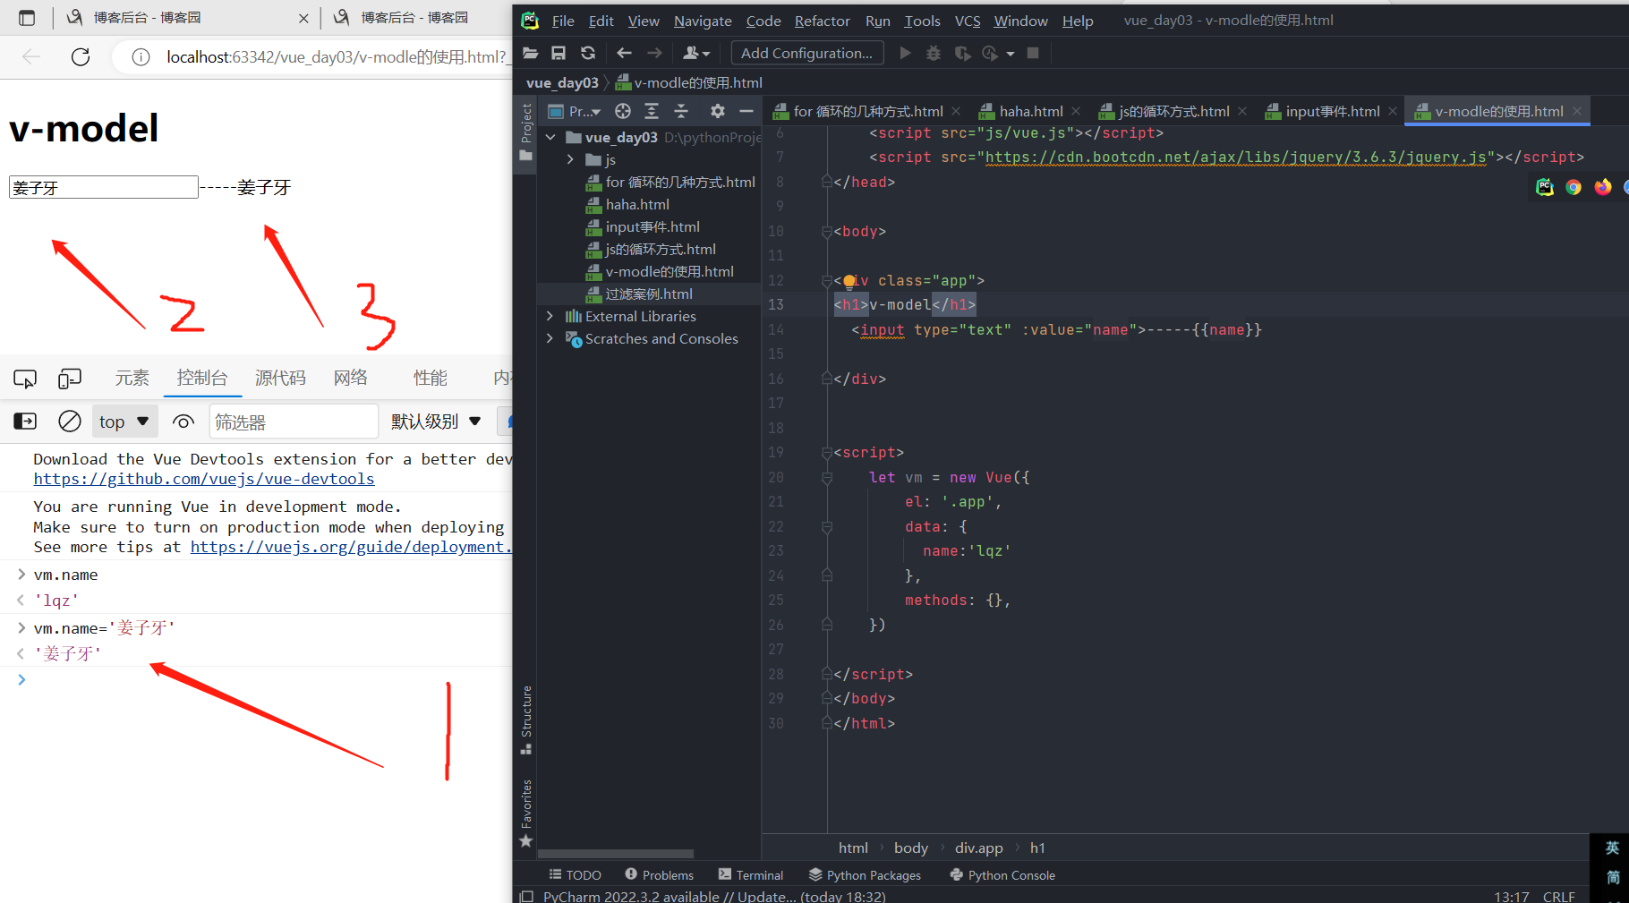Toggle the Problems tool window

(659, 875)
